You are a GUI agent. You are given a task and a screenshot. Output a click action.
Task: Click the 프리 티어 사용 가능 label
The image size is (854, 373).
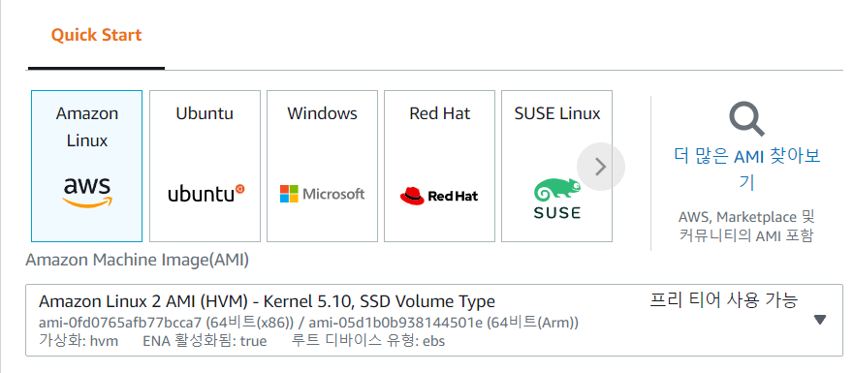point(724,300)
